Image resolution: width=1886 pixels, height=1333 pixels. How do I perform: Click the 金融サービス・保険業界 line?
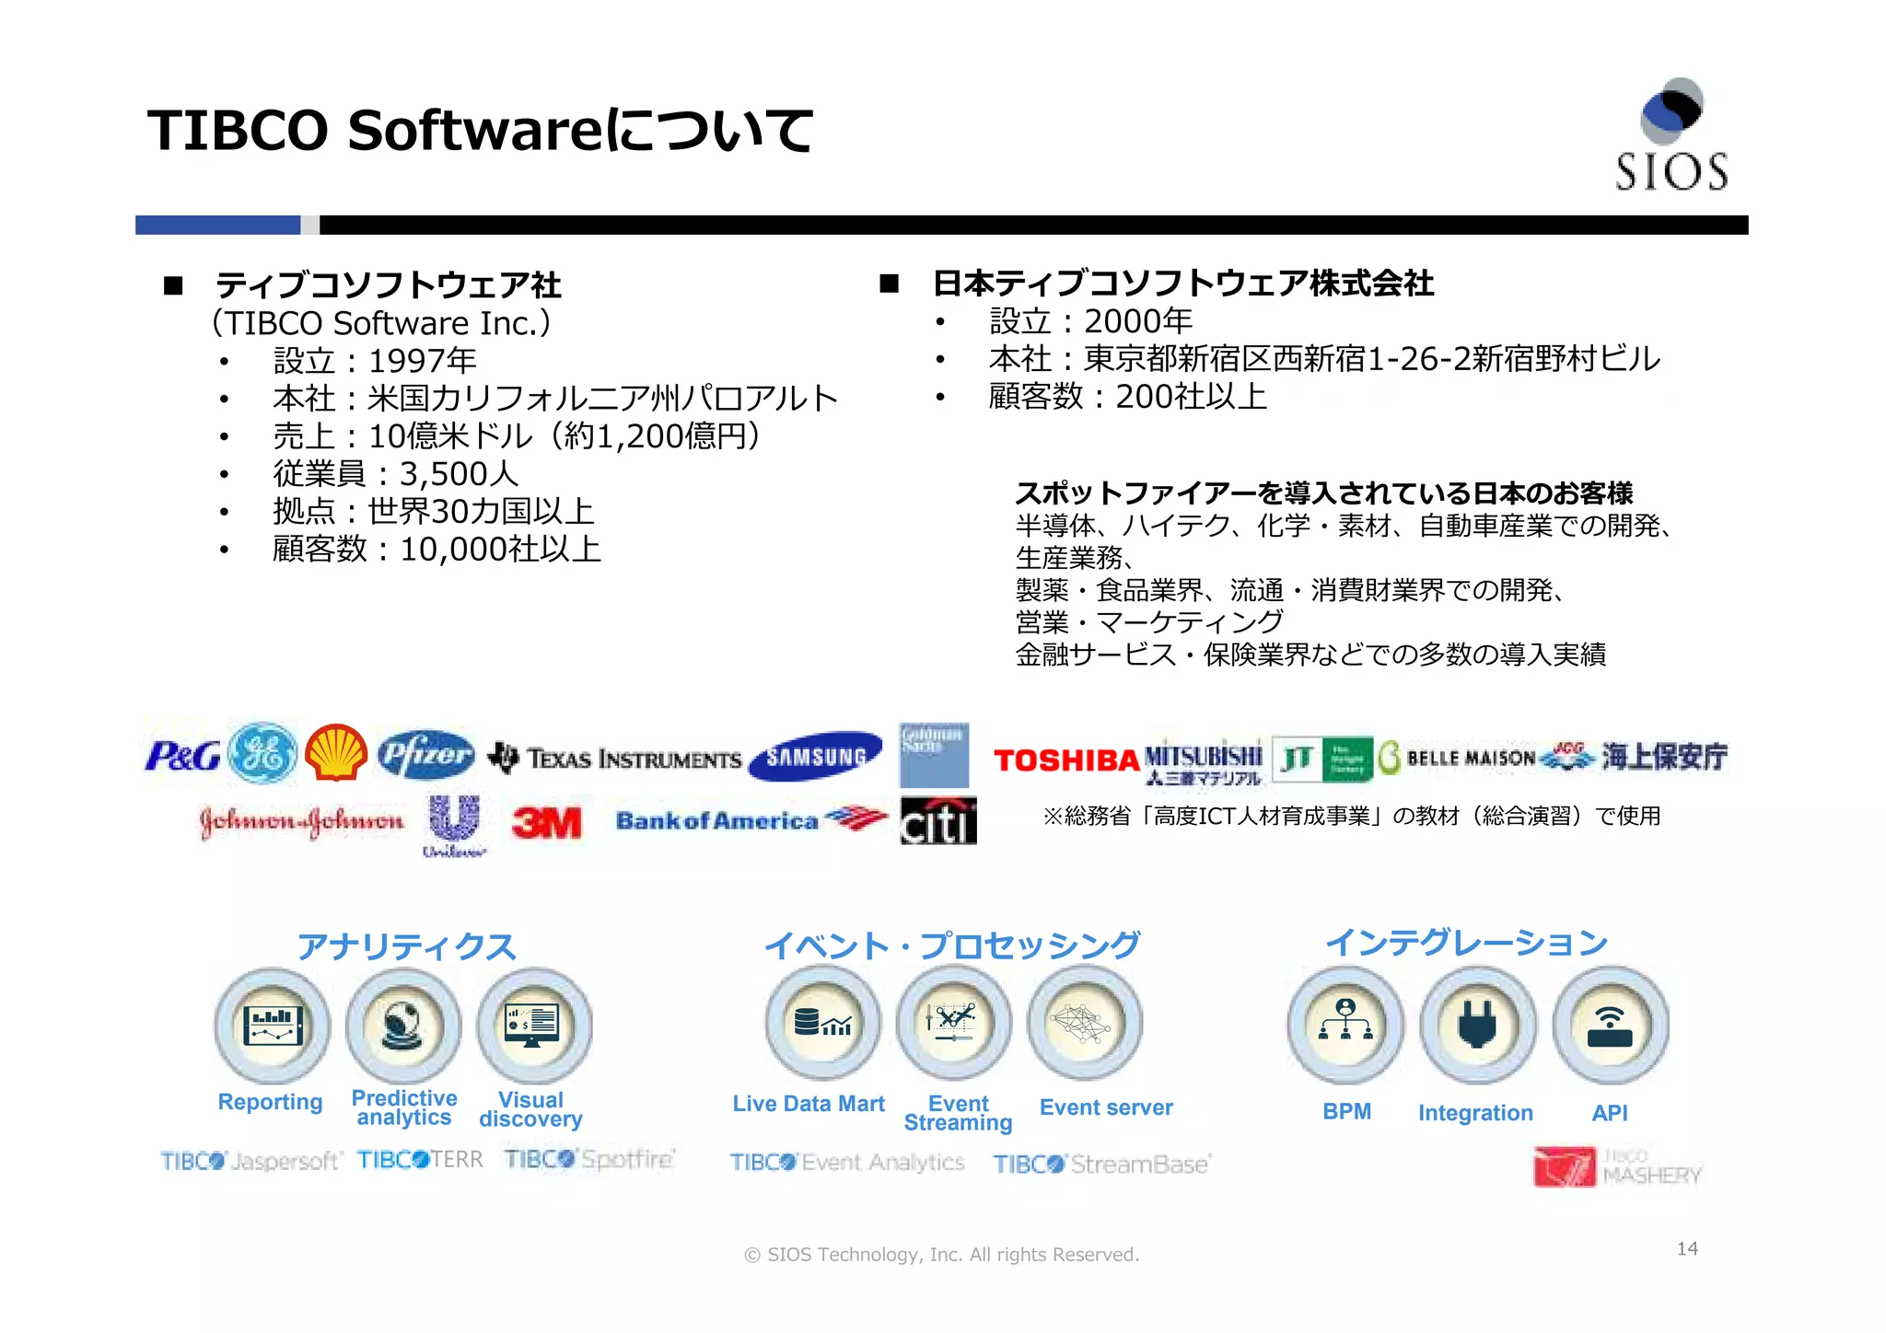coord(1310,655)
